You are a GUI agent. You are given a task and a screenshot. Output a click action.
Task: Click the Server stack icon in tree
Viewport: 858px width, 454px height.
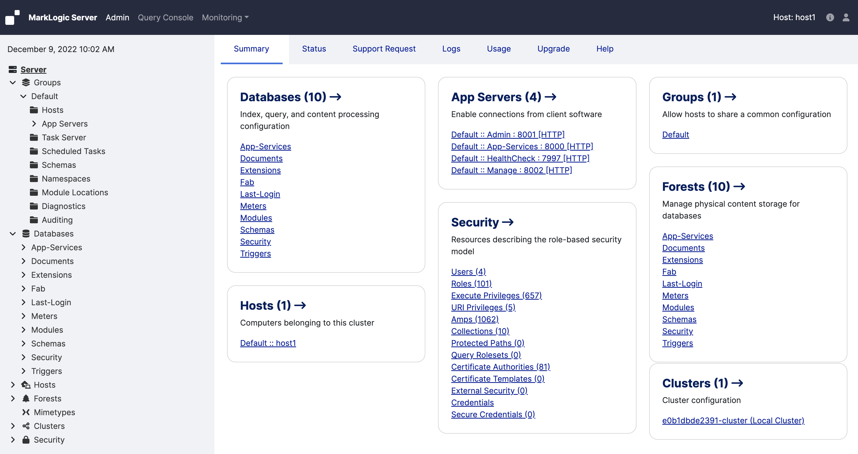tap(13, 70)
